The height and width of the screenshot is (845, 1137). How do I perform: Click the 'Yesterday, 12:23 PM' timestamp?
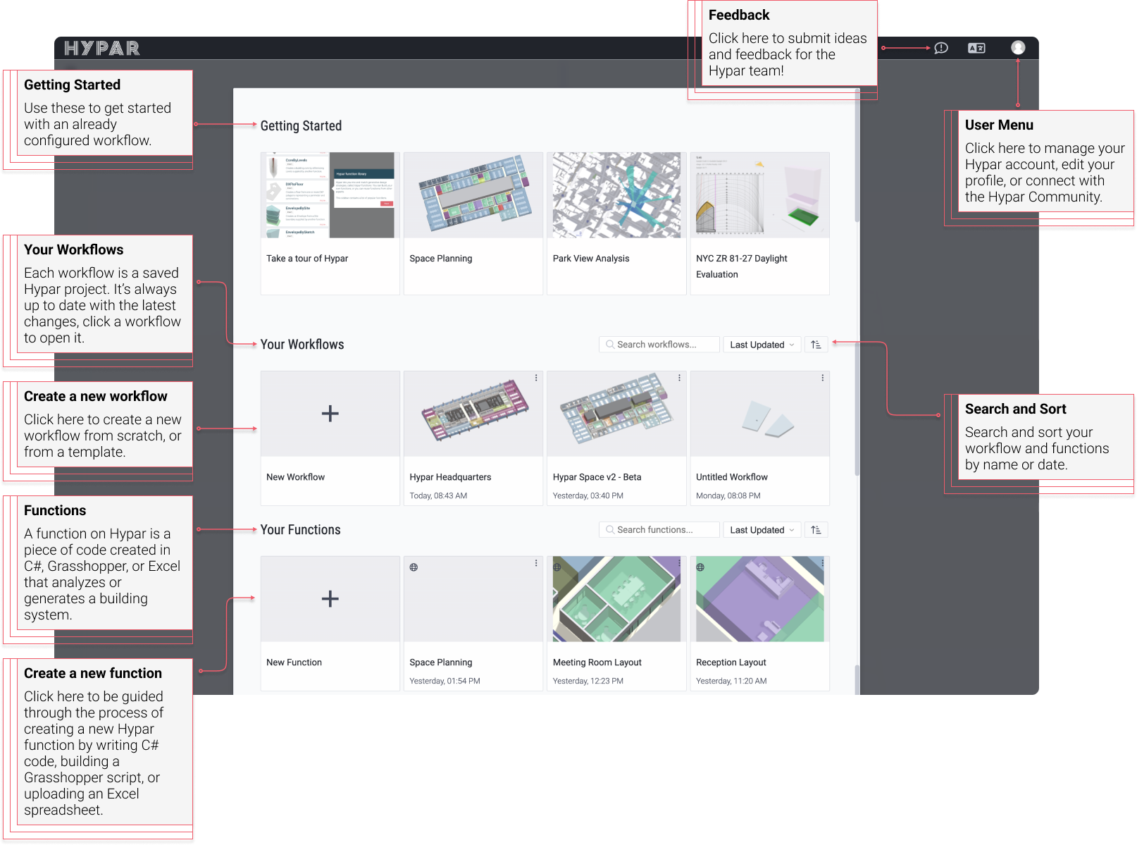tap(588, 681)
